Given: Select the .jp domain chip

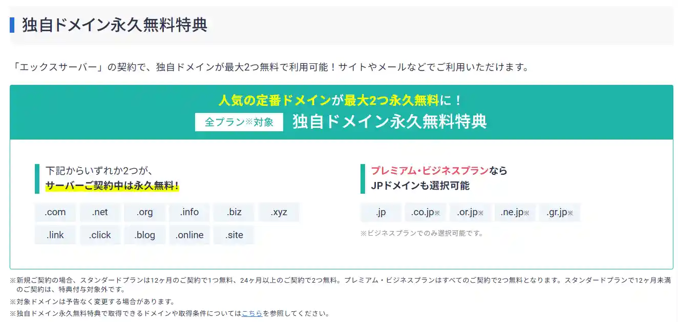Looking at the screenshot, I should click(x=380, y=212).
